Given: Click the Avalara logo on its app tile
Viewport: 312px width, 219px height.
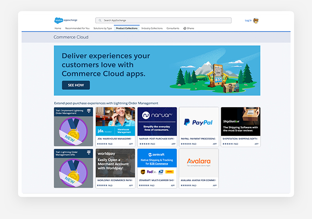Looking at the screenshot, I should pyautogui.click(x=199, y=161).
